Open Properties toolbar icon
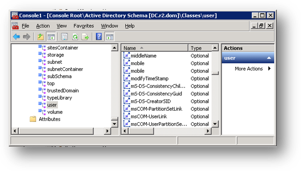 click(64, 36)
